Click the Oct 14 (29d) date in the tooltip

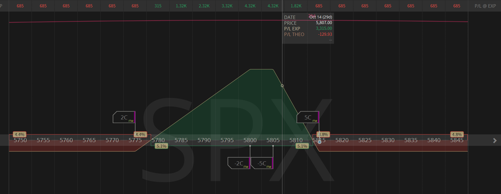pyautogui.click(x=321, y=17)
